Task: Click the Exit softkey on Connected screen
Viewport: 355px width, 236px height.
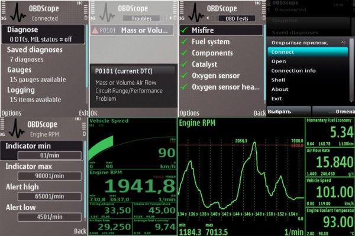Action: coord(83,113)
